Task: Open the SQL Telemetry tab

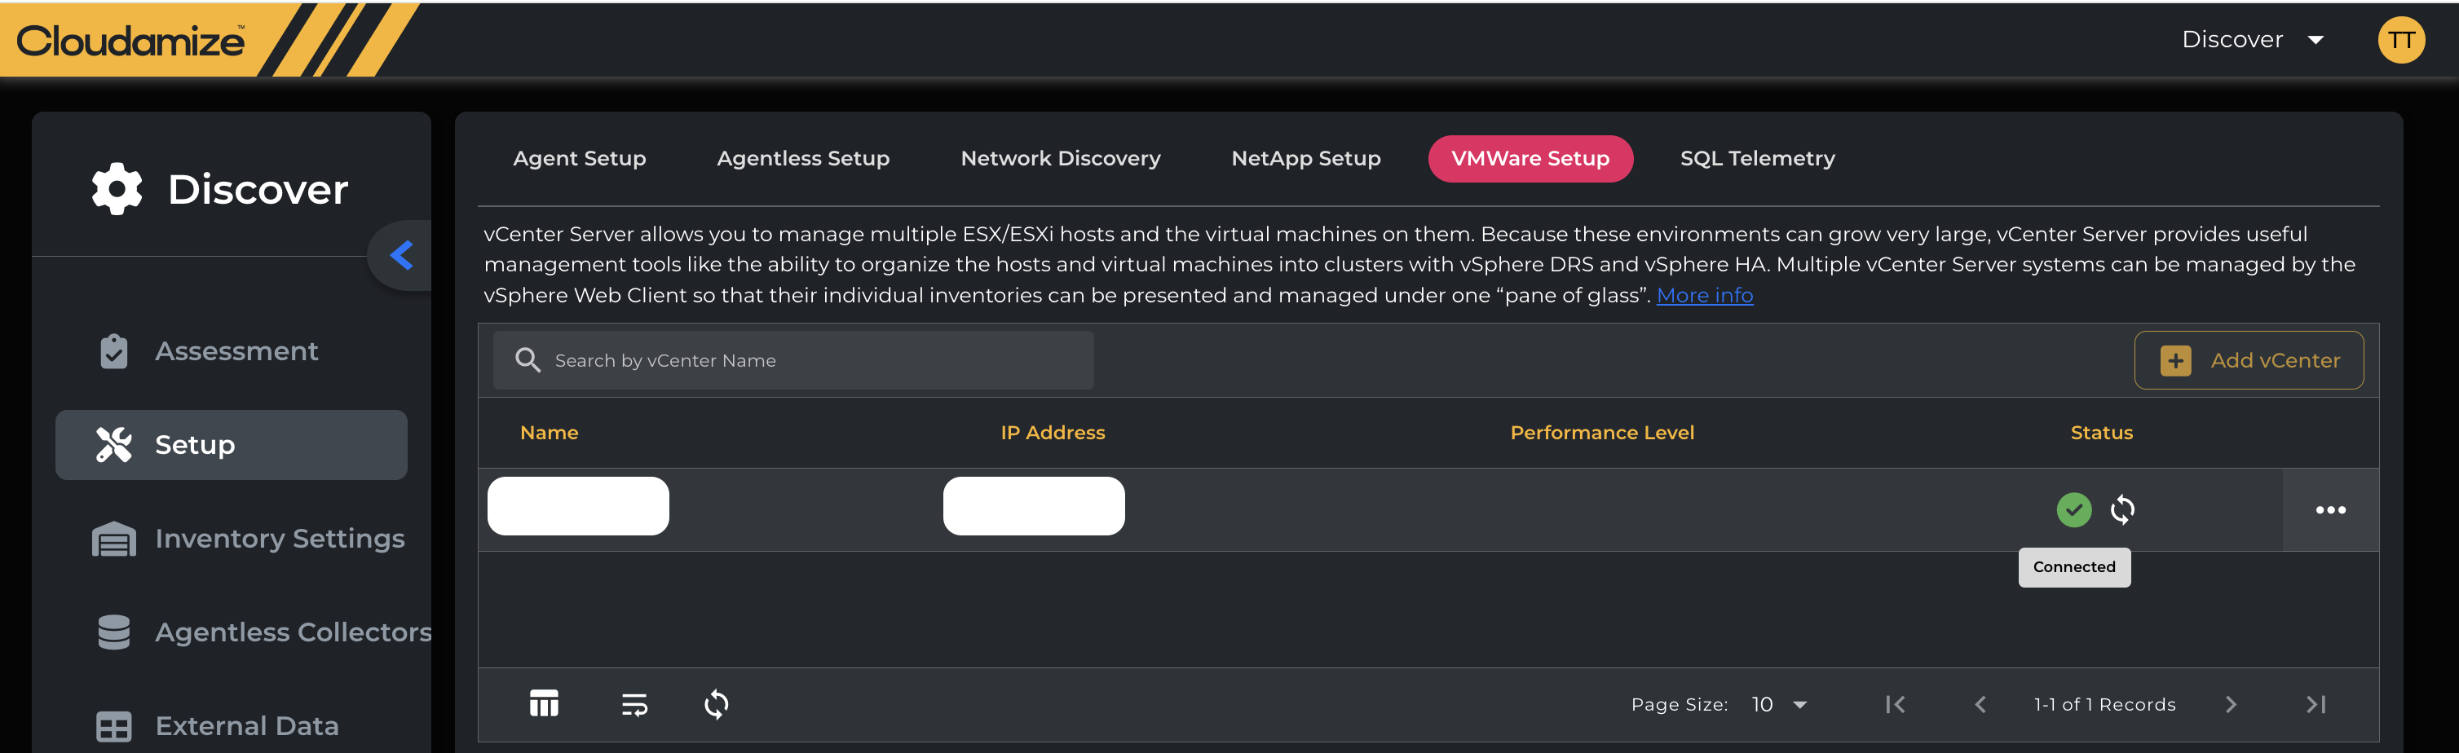Action: [1756, 158]
